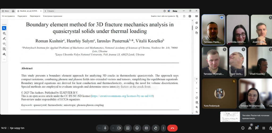The image size is (272, 133).
Task: Select the arrow selection tool in Acrobat
Action: coord(4,28)
